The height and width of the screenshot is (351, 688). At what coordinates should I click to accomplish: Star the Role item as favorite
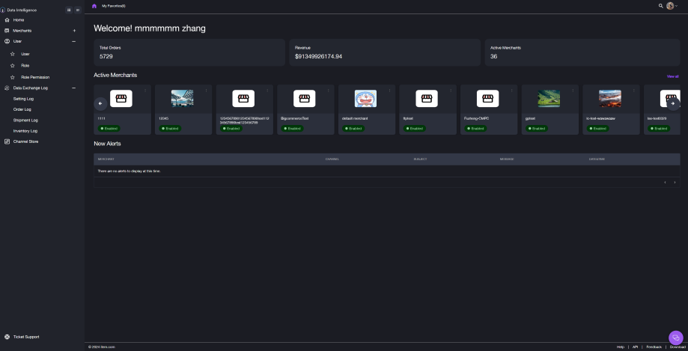point(13,66)
